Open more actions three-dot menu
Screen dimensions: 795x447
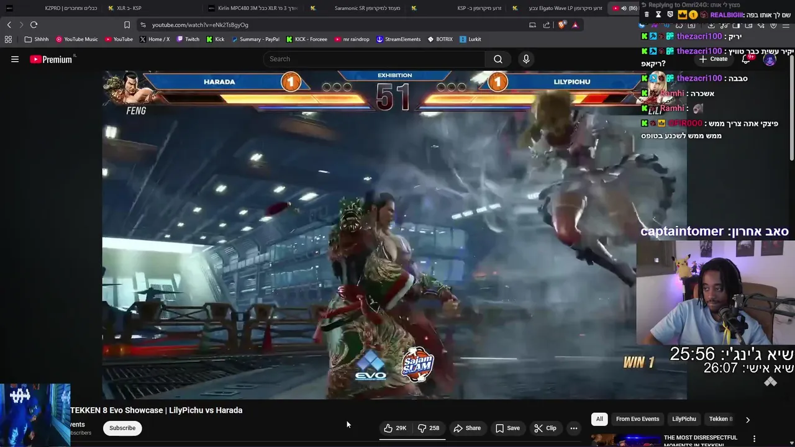[x=574, y=428]
